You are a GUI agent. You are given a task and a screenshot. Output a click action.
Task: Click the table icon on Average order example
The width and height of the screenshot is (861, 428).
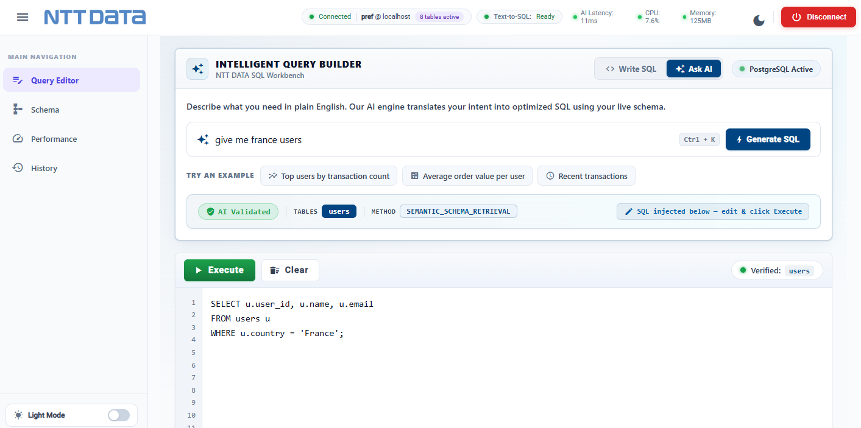415,176
